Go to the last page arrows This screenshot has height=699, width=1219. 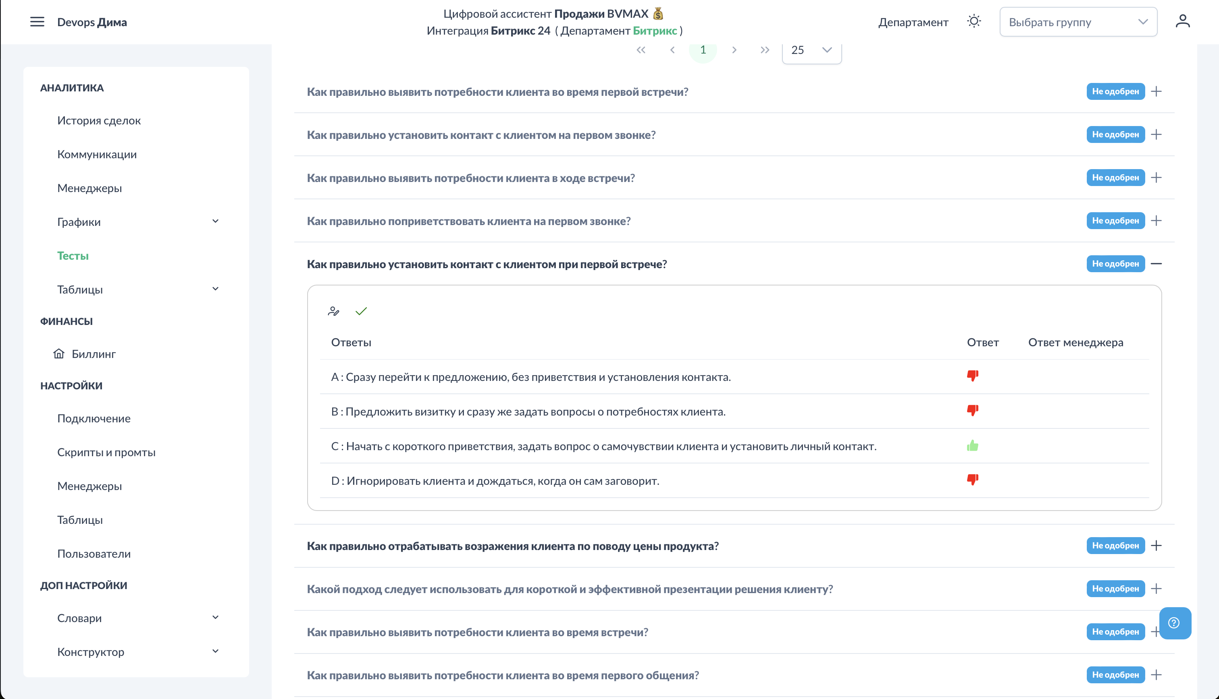coord(764,50)
